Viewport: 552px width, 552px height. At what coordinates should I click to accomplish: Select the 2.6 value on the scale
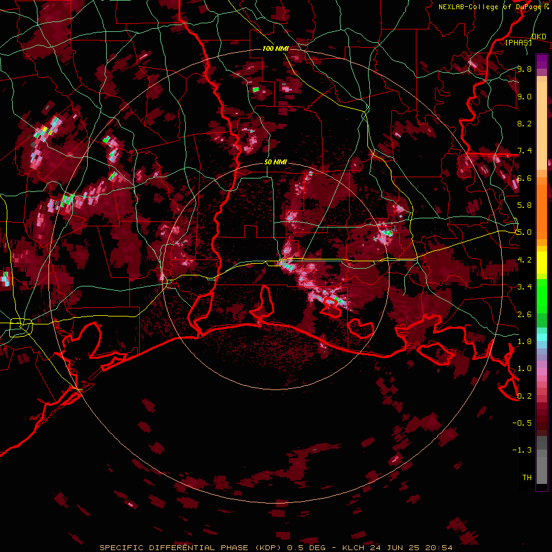(524, 315)
